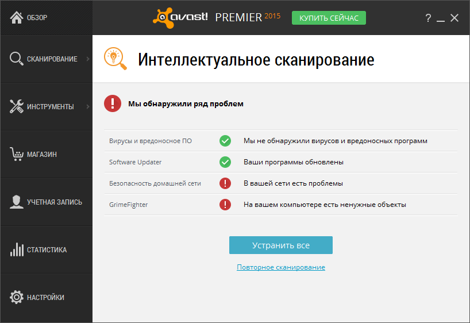
Task: Click green checkmark for Вирусы и вредоносное ПО
Action: [225, 141]
